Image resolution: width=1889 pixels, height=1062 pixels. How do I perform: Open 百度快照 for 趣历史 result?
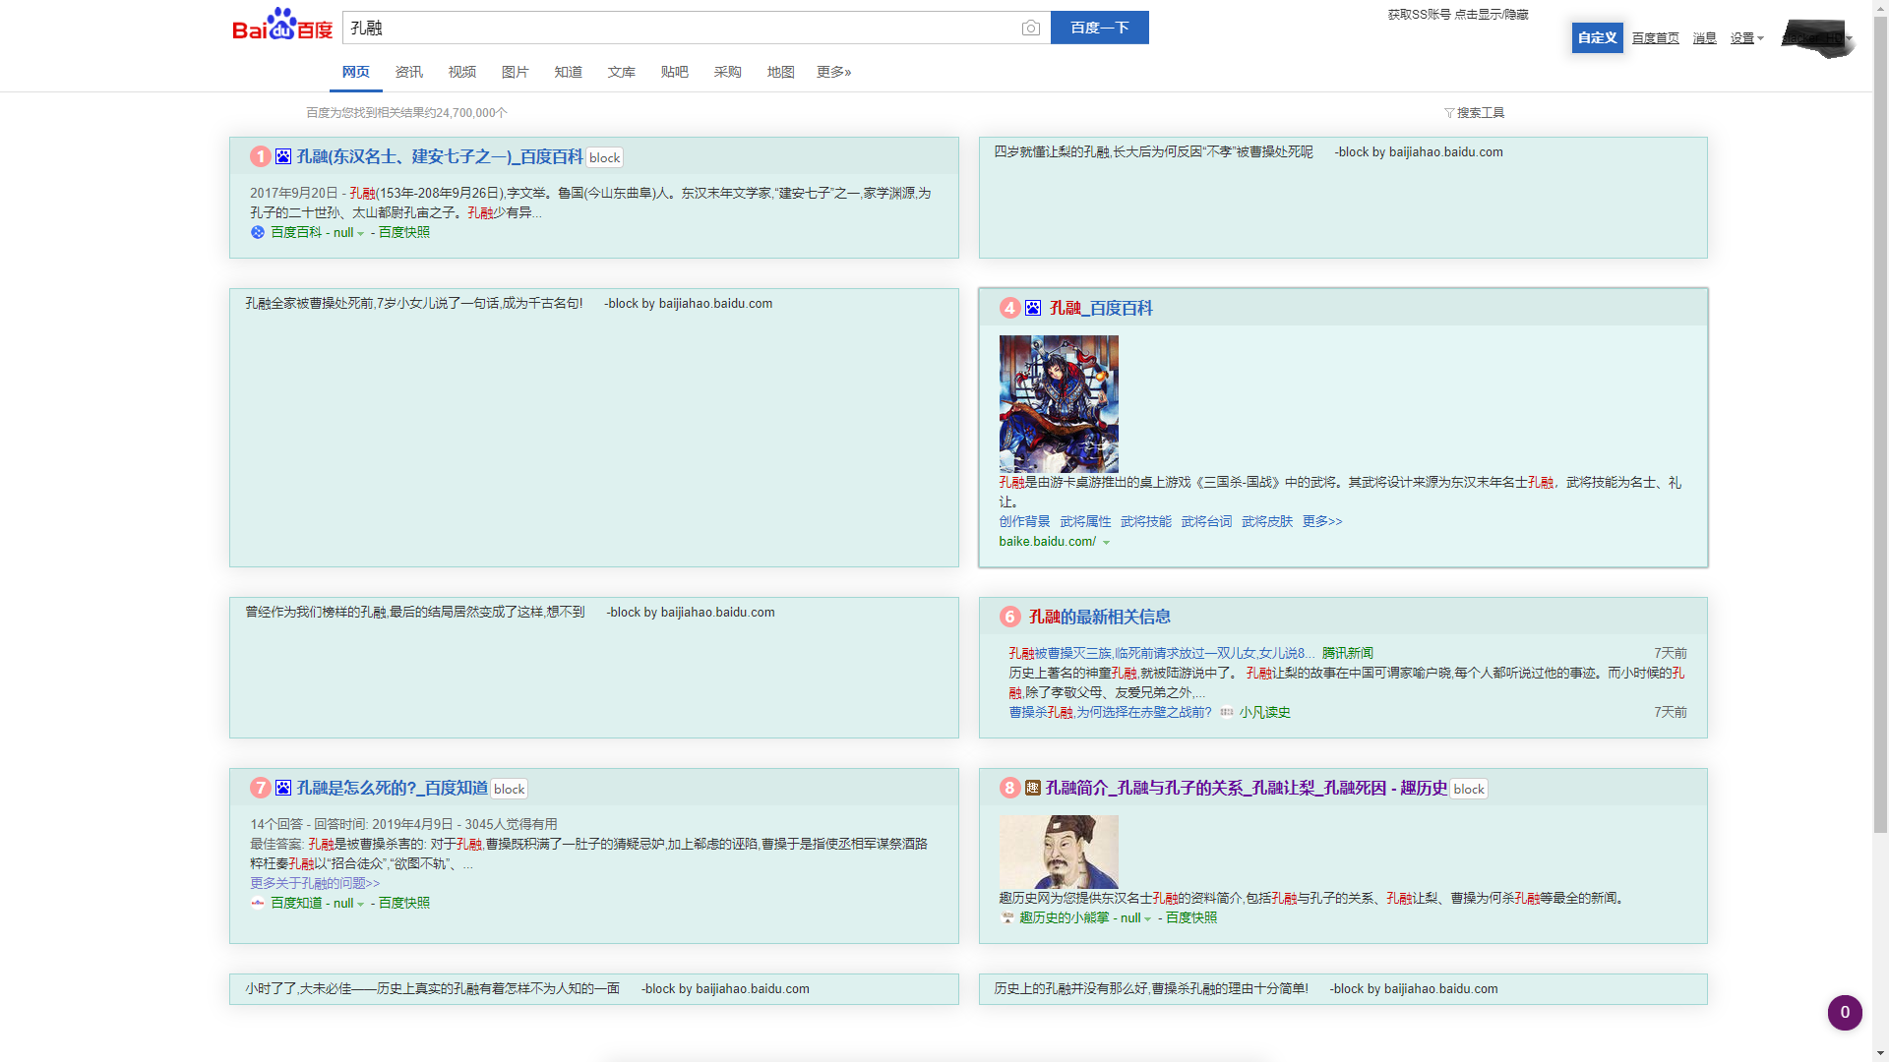tap(1190, 917)
